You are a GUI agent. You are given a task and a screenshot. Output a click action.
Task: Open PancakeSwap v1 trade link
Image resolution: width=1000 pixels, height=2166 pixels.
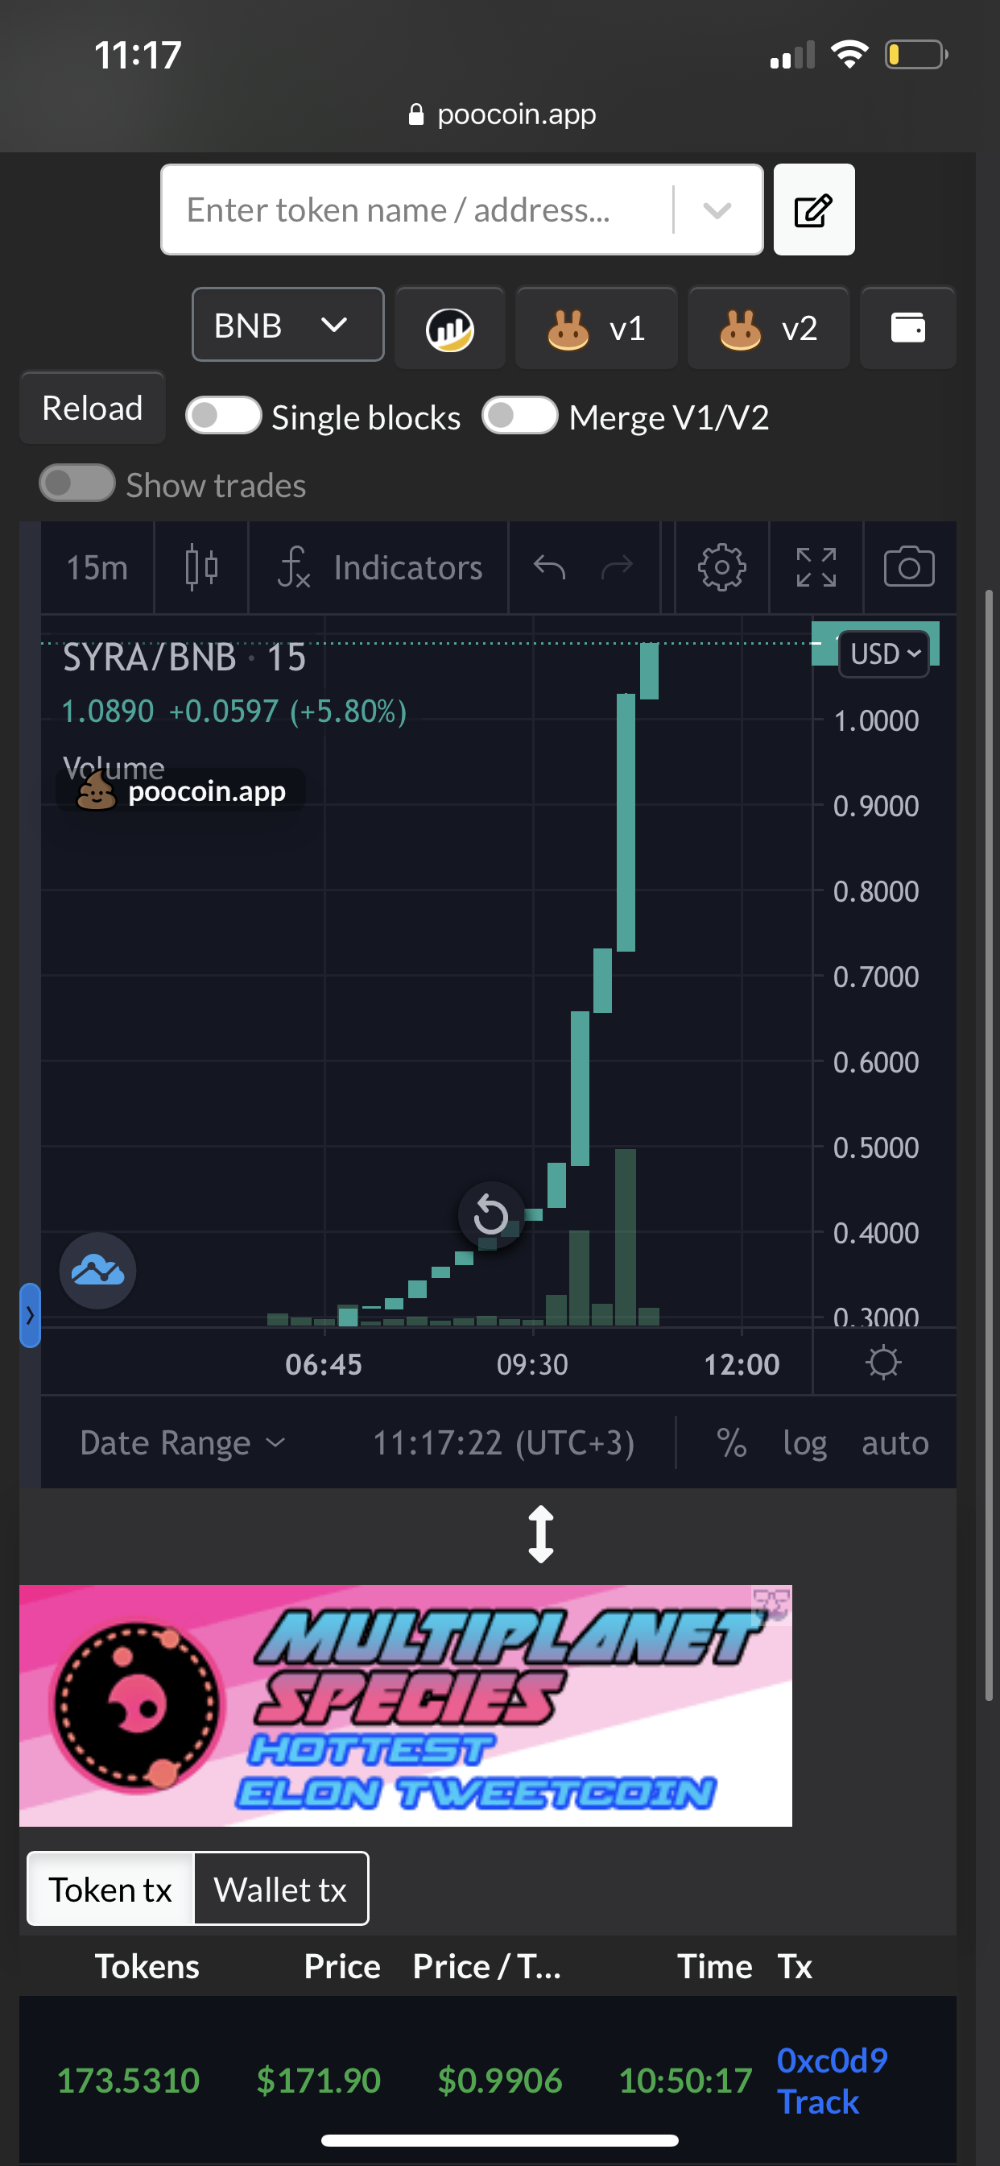pyautogui.click(x=596, y=328)
